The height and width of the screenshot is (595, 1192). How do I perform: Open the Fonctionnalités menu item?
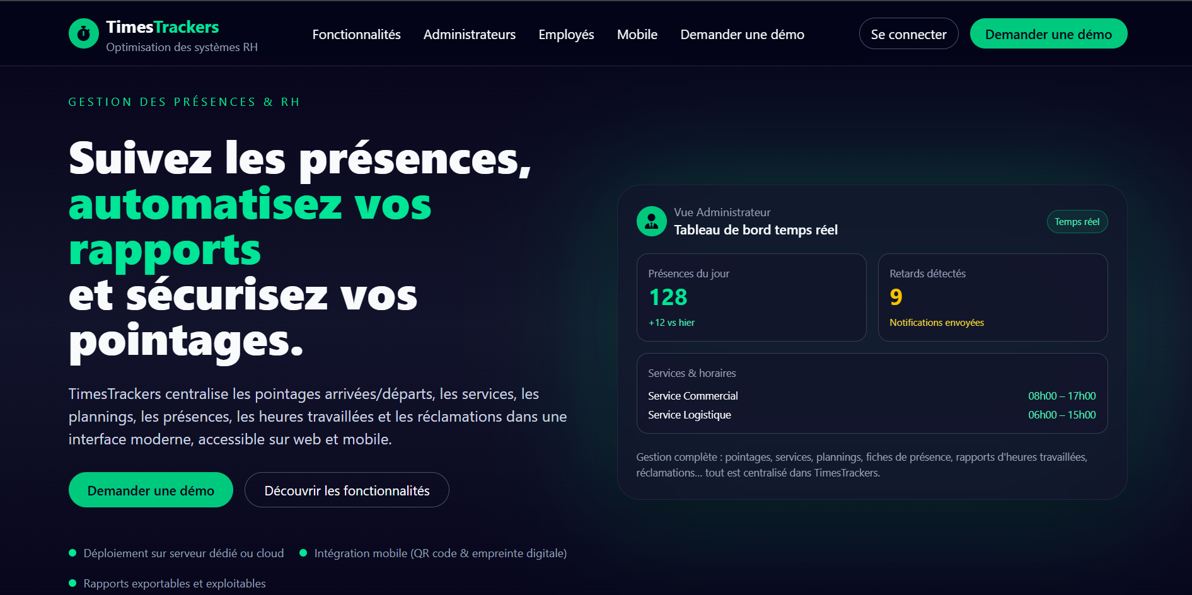click(356, 35)
